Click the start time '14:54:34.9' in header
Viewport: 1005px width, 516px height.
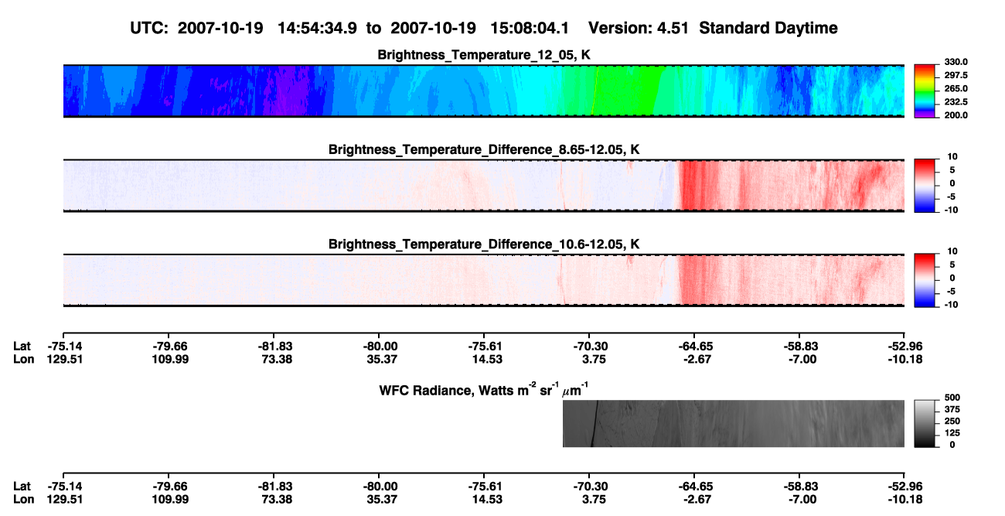point(319,28)
